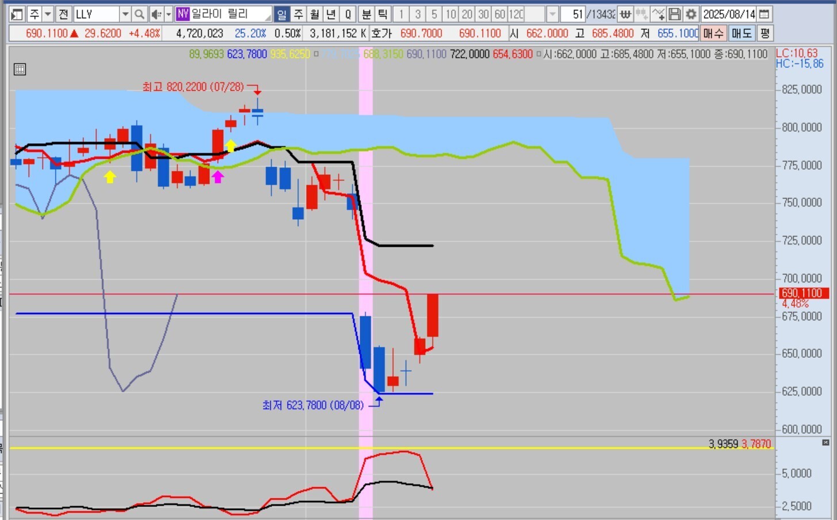Select the 10 interval button

[x=451, y=14]
